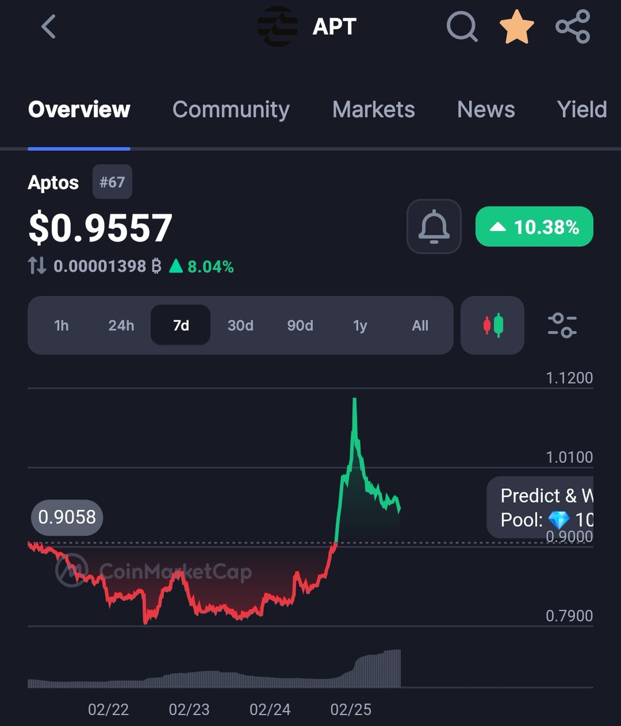Tap the 0.7900 axis price label

569,616
